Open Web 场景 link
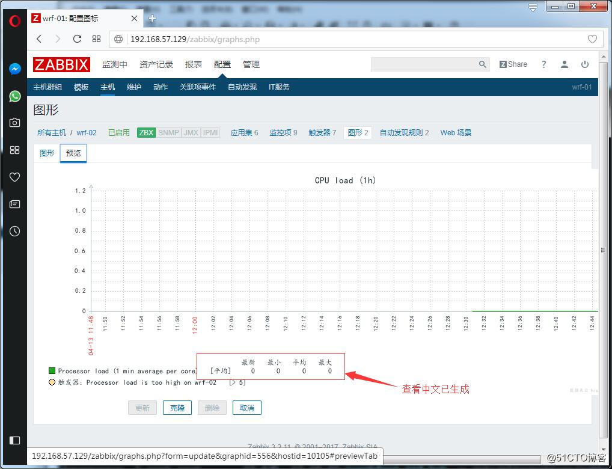Screen dimensions: 612x469 (456, 133)
